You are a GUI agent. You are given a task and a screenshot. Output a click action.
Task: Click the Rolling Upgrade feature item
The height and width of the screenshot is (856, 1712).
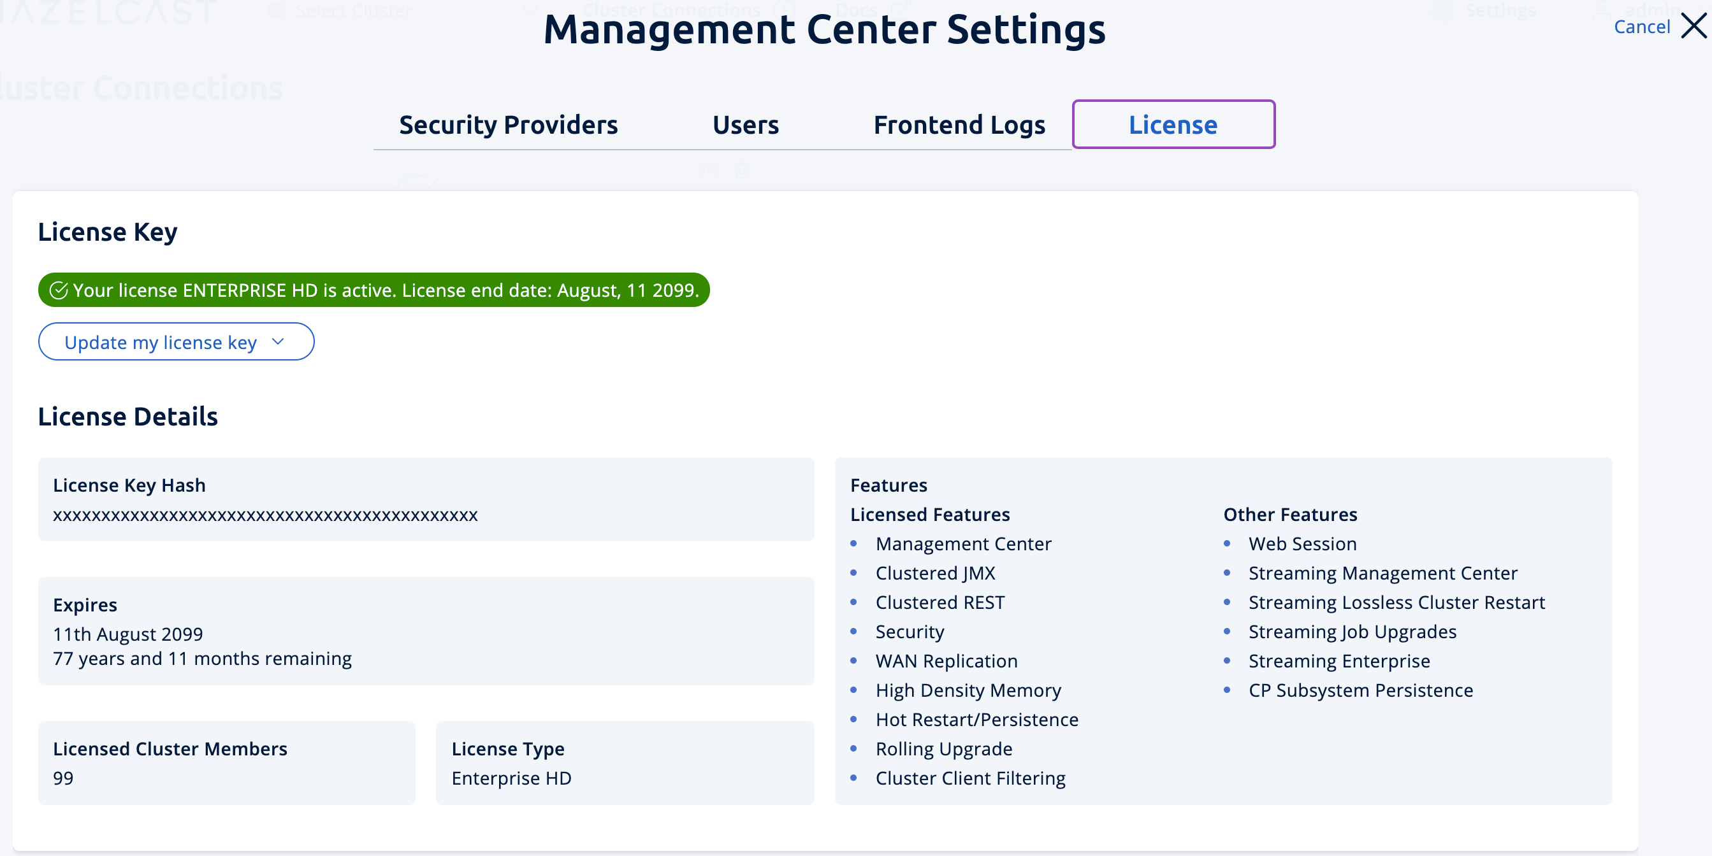coord(944,748)
